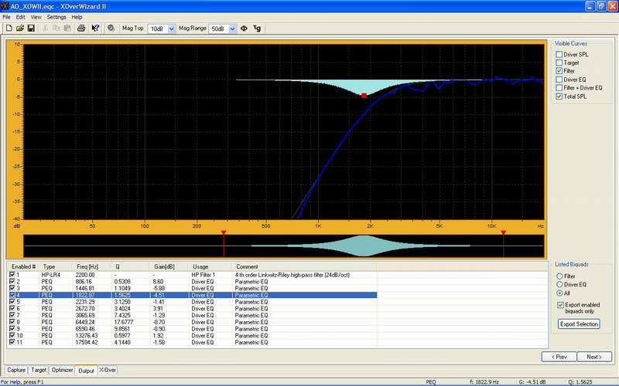Open the Settings menu
The image size is (619, 386).
pyautogui.click(x=56, y=17)
